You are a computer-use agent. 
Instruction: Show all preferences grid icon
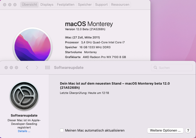(x=48, y=68)
